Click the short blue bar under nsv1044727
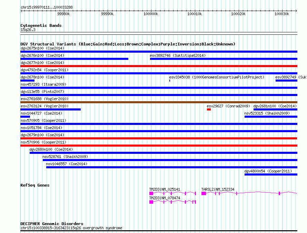The image size is (307, 233). point(25,117)
